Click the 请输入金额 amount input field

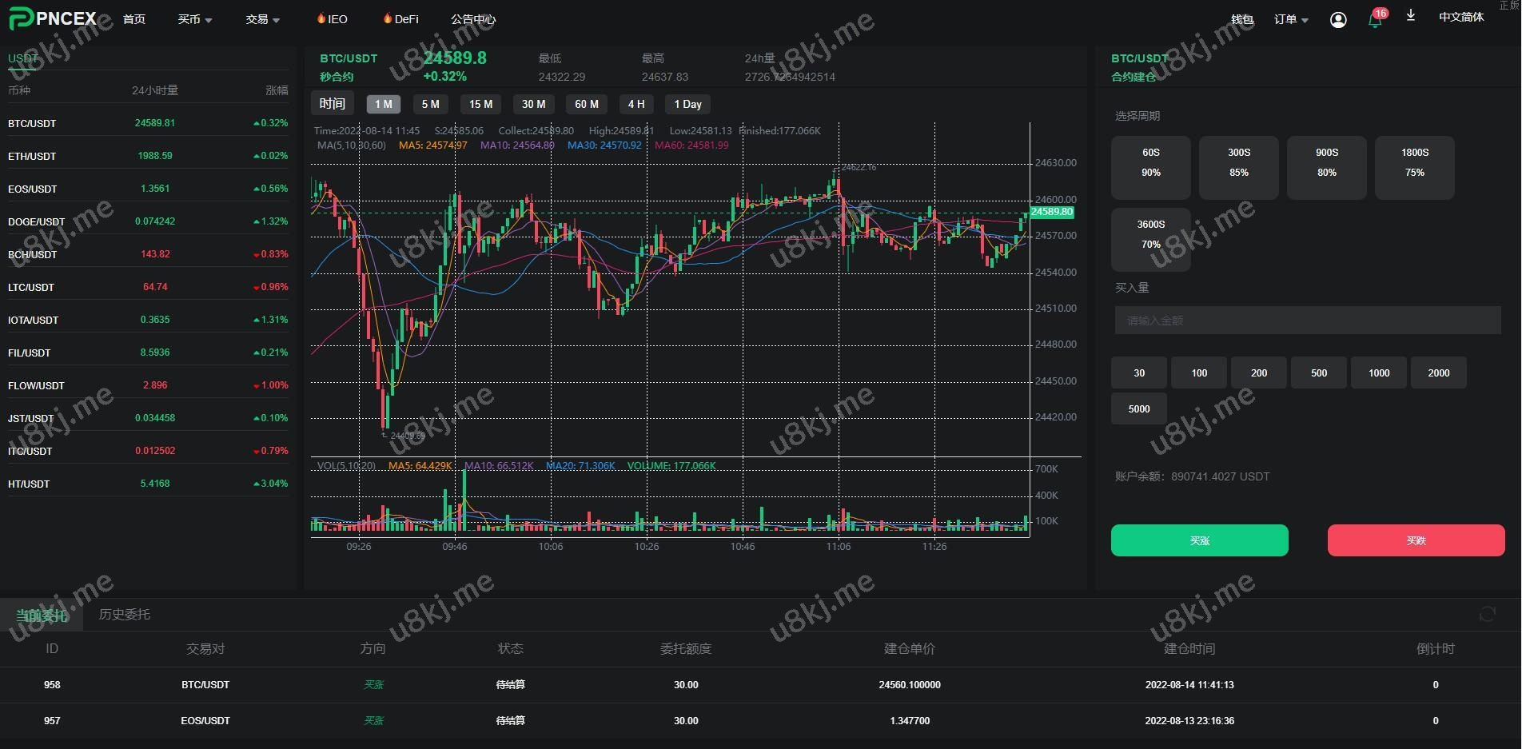(1307, 321)
